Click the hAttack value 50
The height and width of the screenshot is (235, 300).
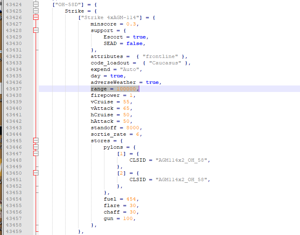click(x=126, y=122)
